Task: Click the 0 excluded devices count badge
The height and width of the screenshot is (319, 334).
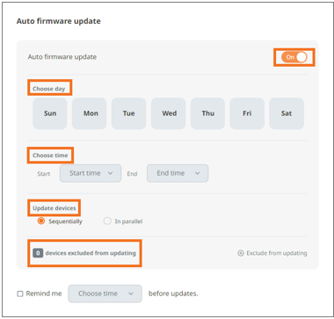Action: point(38,253)
